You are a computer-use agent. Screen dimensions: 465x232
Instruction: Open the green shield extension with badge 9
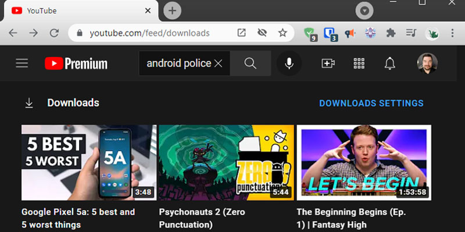click(310, 34)
